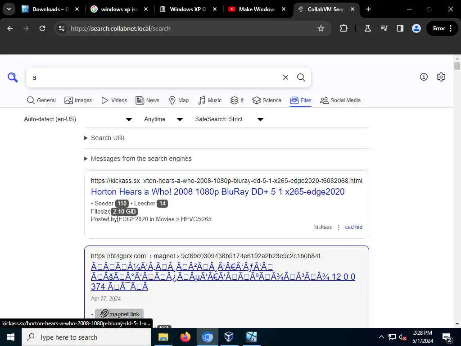This screenshot has width=461, height=346.
Task: Select the Images search category
Action: click(x=78, y=100)
